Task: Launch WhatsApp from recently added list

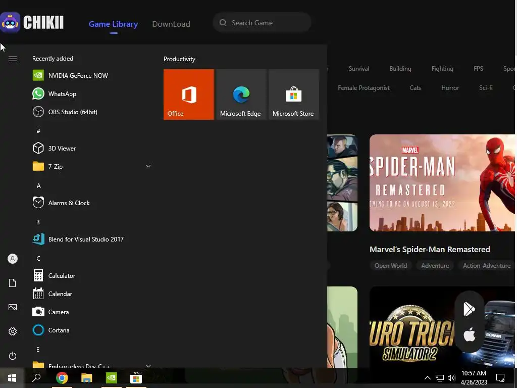Action: (91, 93)
